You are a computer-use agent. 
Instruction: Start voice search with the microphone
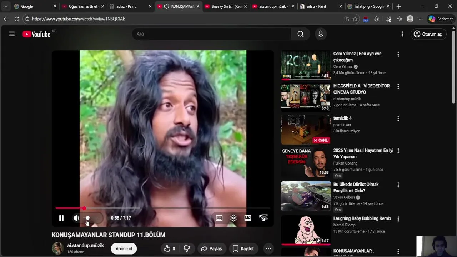[321, 34]
